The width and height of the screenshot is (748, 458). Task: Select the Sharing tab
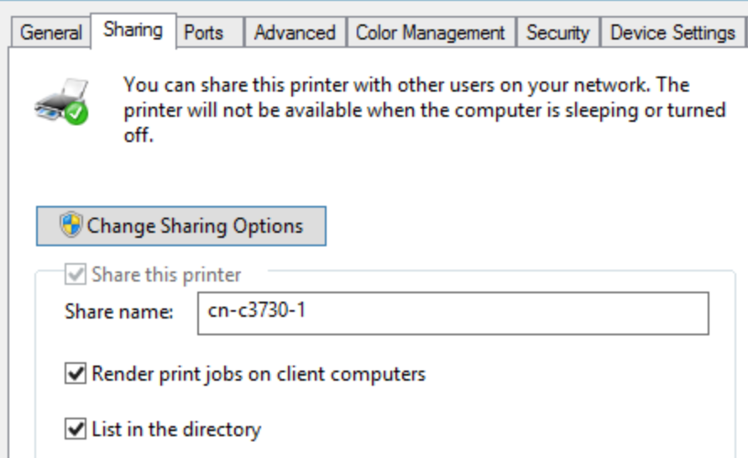pos(133,30)
